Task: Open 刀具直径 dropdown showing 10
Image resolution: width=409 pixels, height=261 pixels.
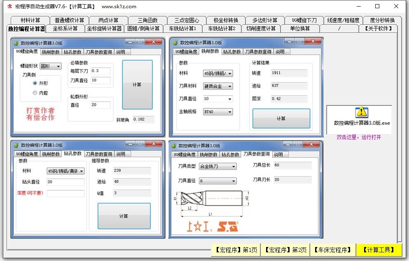Action: tap(218, 99)
